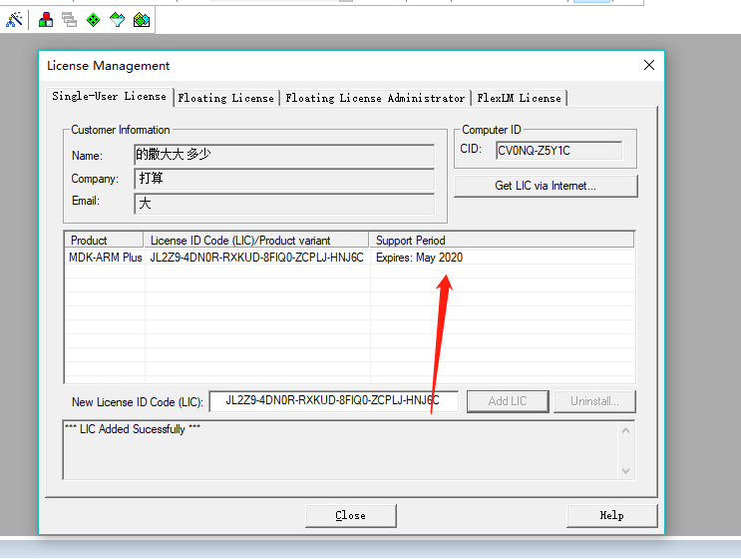Click License ID Code column header
The image size is (741, 559).
(256, 241)
